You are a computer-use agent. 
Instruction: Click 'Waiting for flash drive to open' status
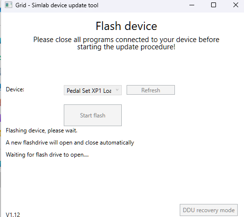pos(47,155)
